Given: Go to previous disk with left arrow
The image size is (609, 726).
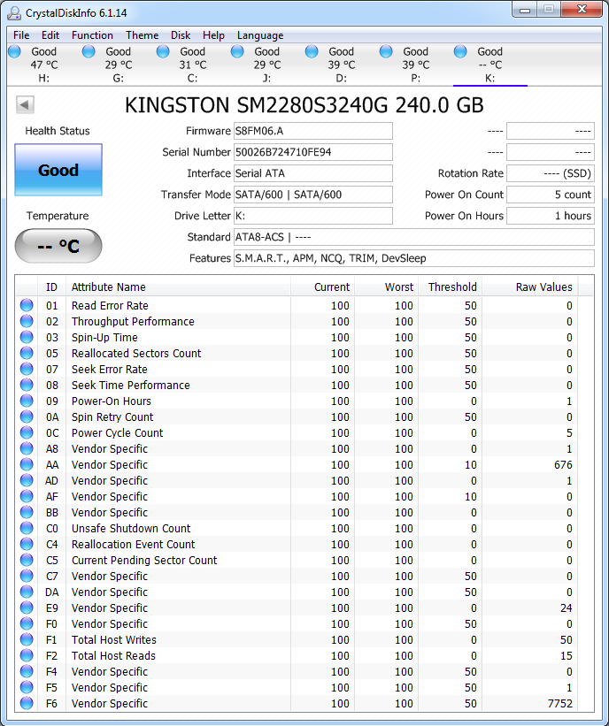Looking at the screenshot, I should [x=25, y=105].
